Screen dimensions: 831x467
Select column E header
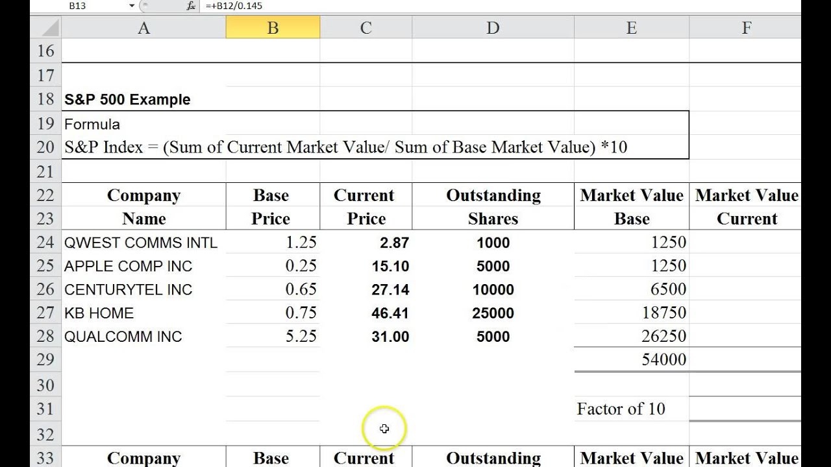tap(631, 28)
